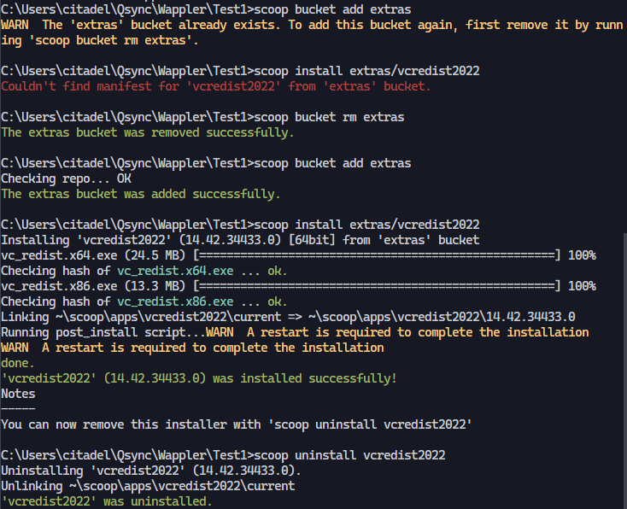Click 'vcredist2022 was installed successfully!' message

coord(199,378)
